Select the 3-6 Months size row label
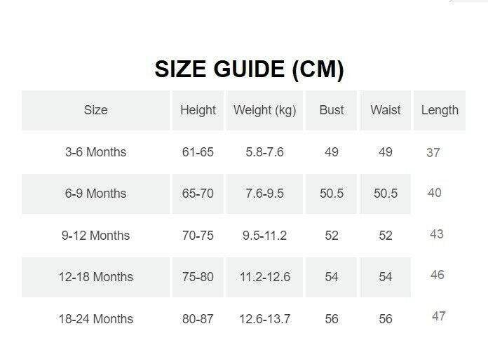 coord(96,152)
